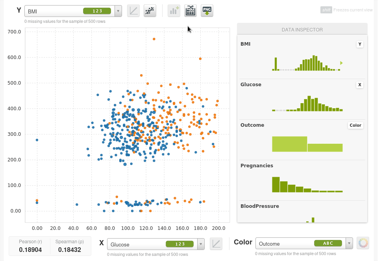Click the left bar of Outcome histogram
381x261 pixels.
(x=289, y=144)
